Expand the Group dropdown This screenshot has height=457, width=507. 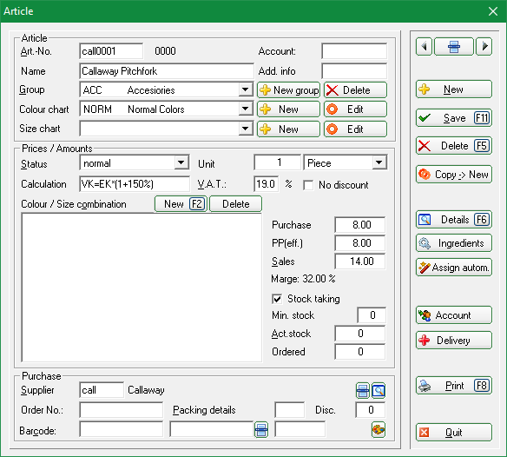[x=246, y=89]
